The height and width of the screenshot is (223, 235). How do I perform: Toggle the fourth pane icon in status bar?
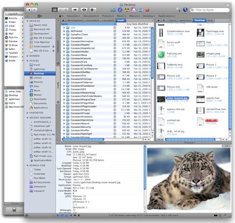coord(70,215)
